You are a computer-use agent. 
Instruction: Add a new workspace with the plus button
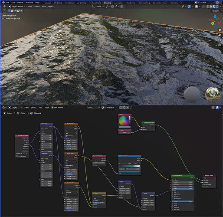[x=182, y=3]
